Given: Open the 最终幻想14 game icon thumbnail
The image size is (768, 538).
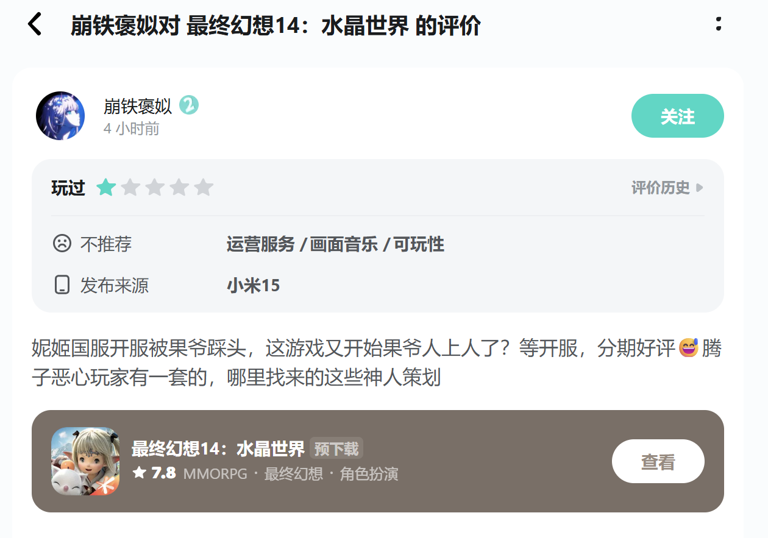Looking at the screenshot, I should pos(85,461).
